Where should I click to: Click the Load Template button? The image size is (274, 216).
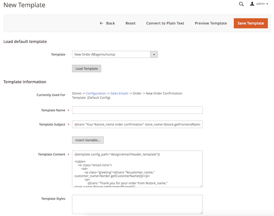[86, 69]
